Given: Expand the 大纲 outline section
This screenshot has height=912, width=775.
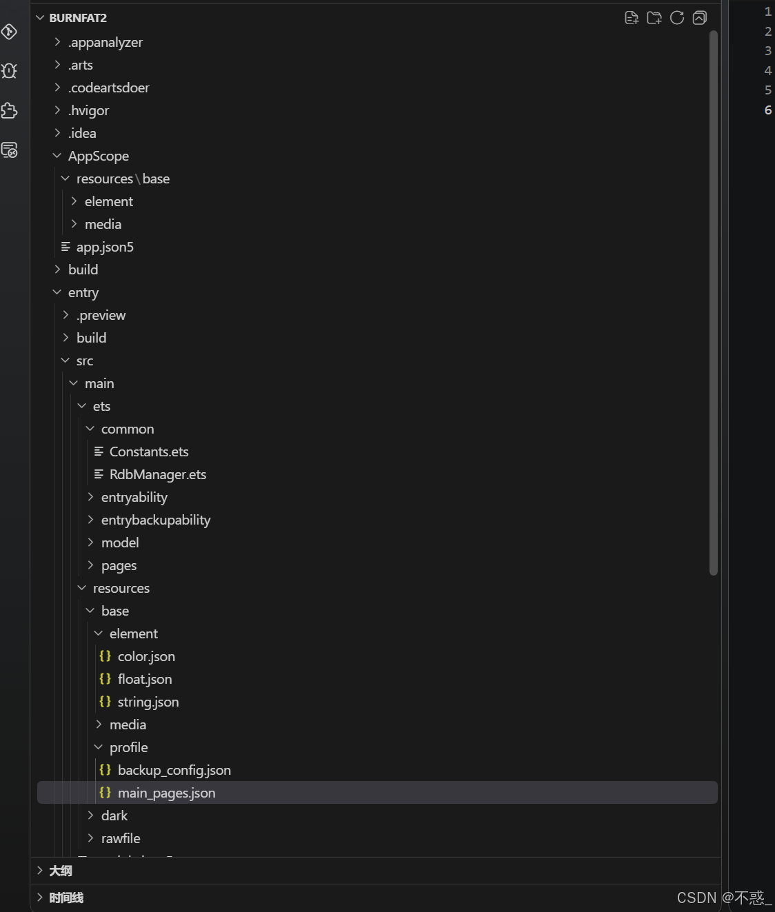Looking at the screenshot, I should [x=40, y=871].
